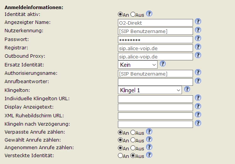Disable Verpasste Anrufe zählen with Aus
Screen dimensions: 235x164
click(x=133, y=132)
